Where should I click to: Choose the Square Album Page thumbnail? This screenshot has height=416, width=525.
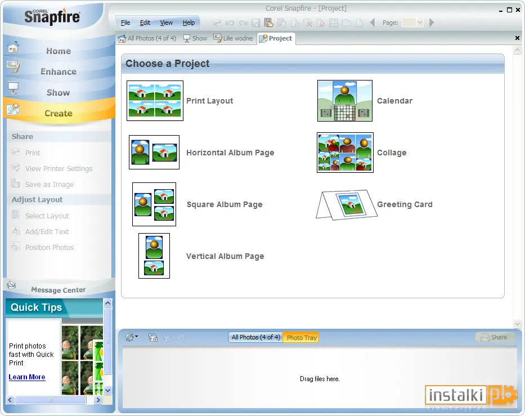pos(154,204)
